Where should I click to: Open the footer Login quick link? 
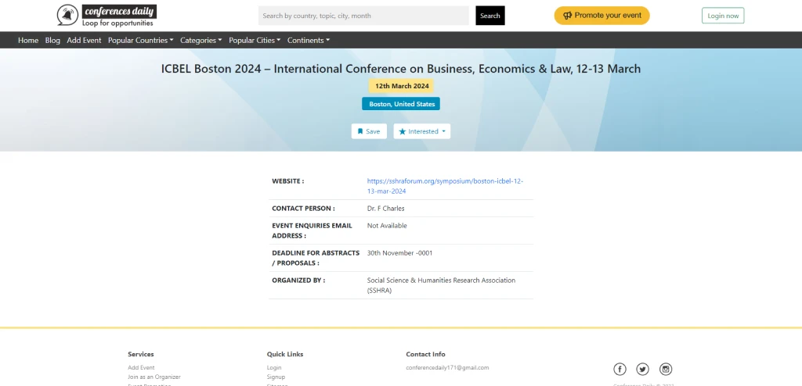click(x=274, y=367)
